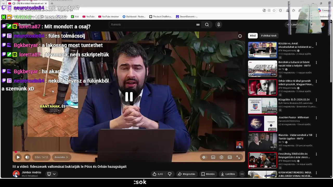
Task: Play the video with the play button
Action: pyautogui.click(x=18, y=157)
